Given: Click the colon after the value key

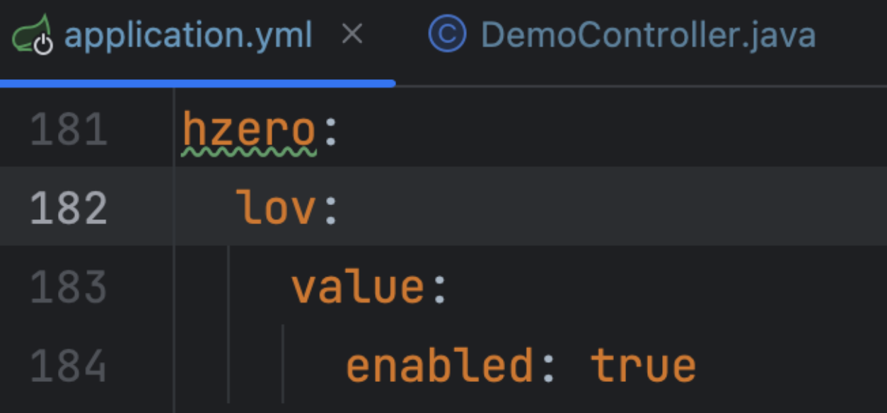Looking at the screenshot, I should [x=440, y=290].
